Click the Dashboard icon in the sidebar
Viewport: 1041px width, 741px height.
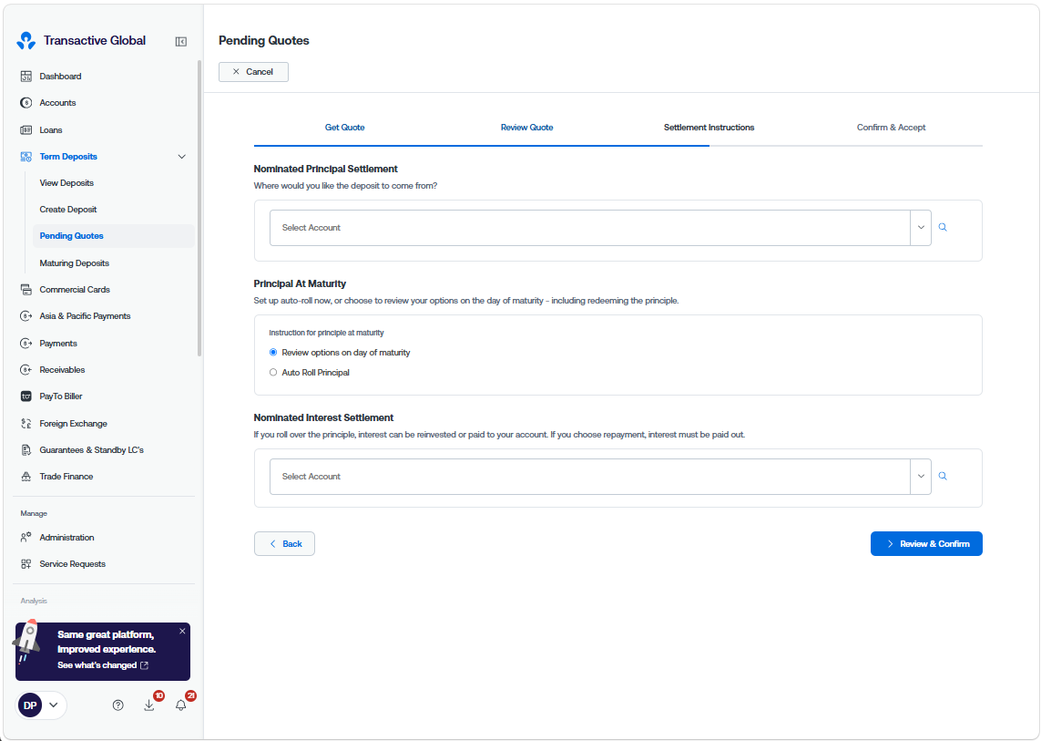pos(26,77)
